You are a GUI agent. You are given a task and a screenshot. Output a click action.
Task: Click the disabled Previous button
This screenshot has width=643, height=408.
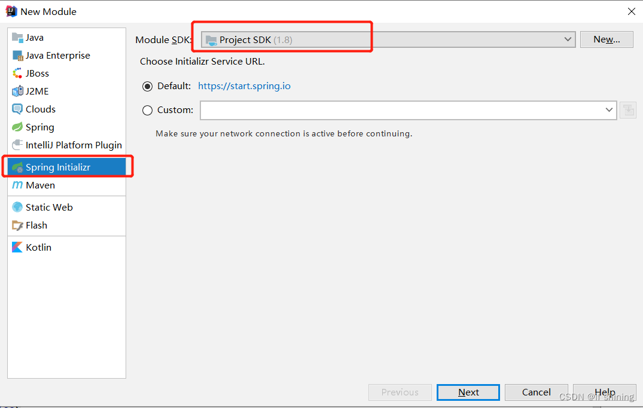coord(400,392)
